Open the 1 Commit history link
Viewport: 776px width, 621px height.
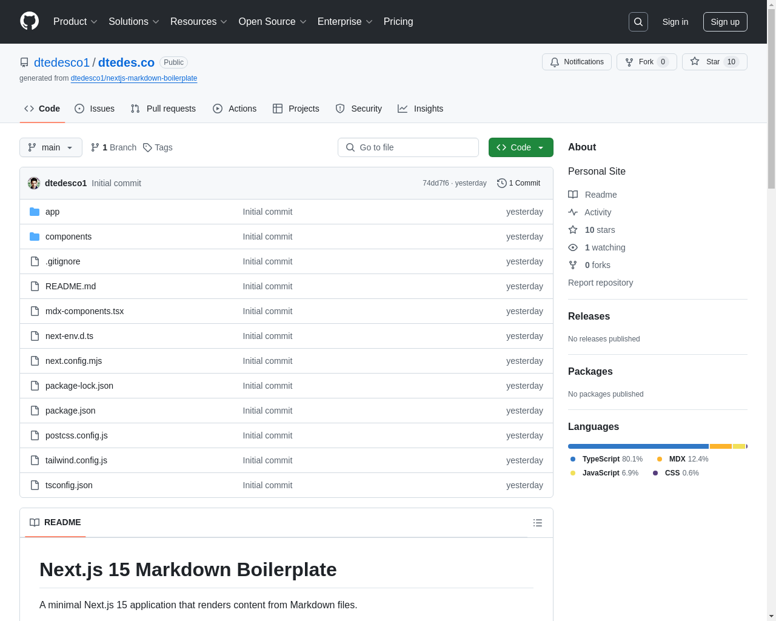pyautogui.click(x=518, y=183)
